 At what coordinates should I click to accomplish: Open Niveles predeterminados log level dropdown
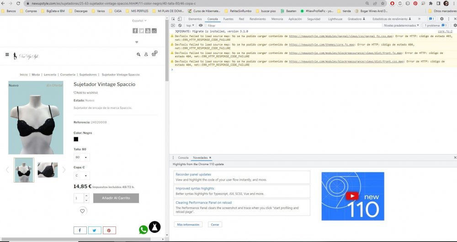coord(401,26)
